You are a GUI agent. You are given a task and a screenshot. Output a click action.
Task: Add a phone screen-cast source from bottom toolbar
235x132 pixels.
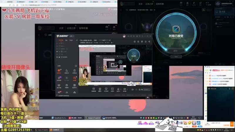coord(106,90)
